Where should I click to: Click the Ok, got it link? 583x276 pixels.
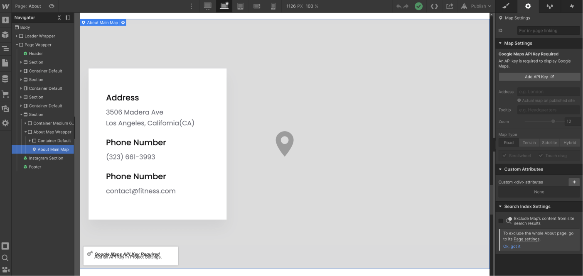(512, 246)
